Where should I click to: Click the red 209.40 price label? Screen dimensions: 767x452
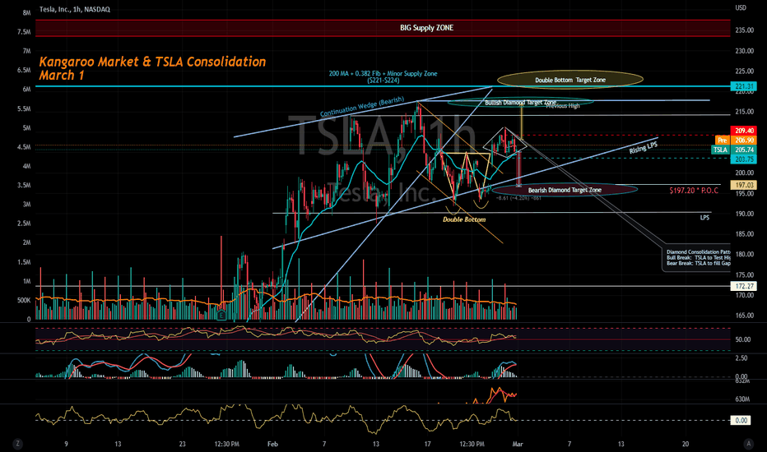point(743,131)
